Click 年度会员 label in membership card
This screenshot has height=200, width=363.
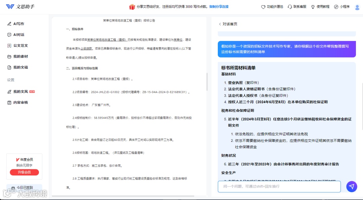(x=27, y=159)
